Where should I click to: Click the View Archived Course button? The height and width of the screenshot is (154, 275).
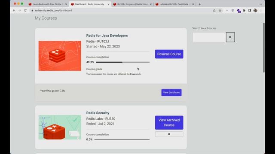tap(169, 123)
